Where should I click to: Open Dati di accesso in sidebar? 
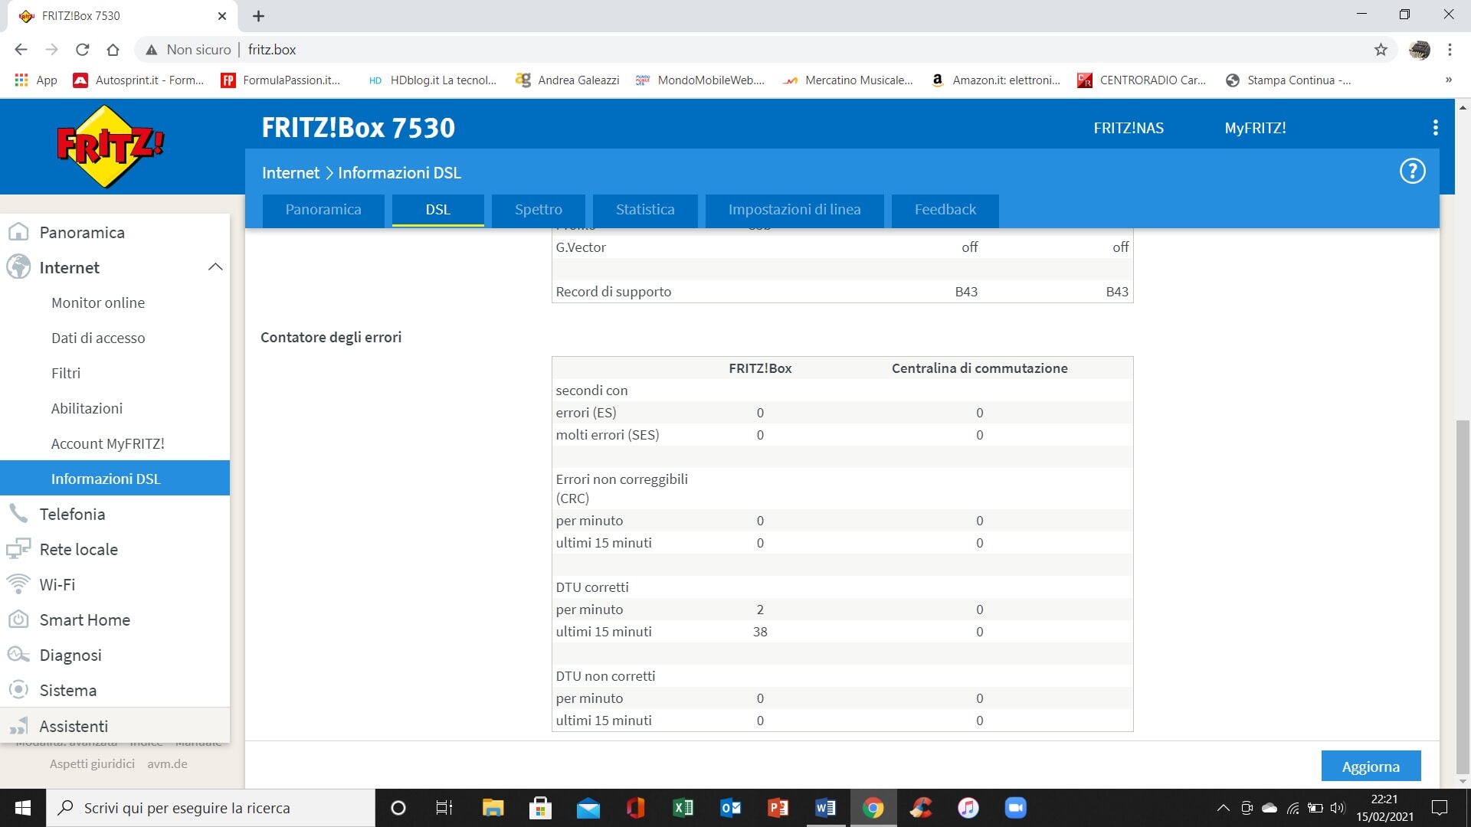115,338
